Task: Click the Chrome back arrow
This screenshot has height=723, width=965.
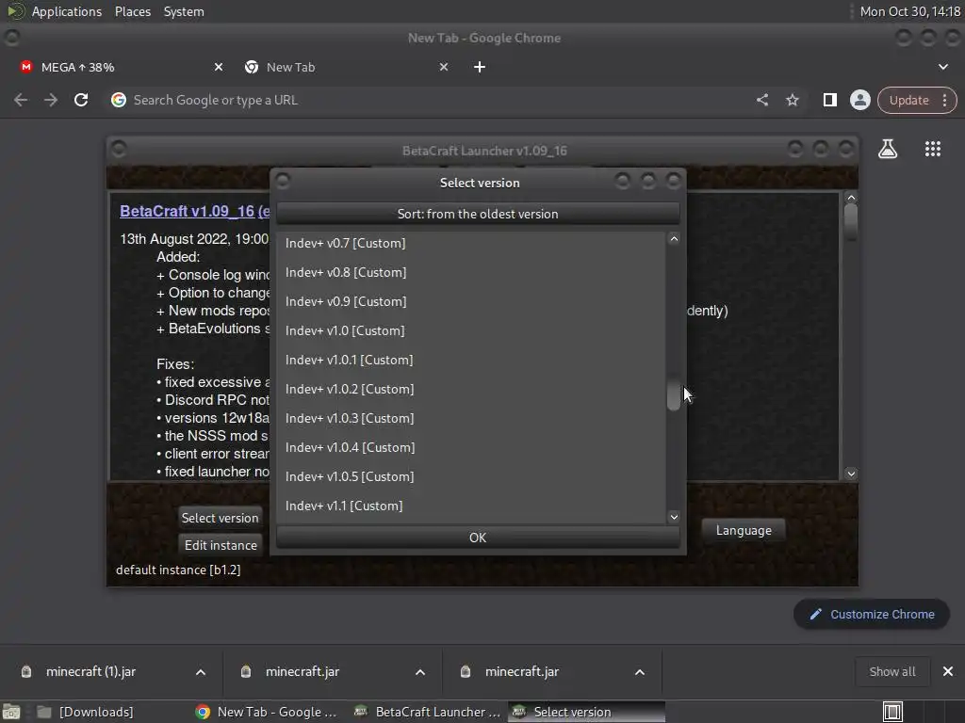Action: [x=21, y=100]
